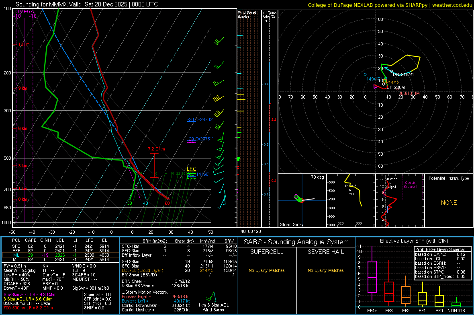Click the 700-500mb LR = 8.2 C/km line
The width and height of the screenshot is (474, 315).
click(28, 308)
